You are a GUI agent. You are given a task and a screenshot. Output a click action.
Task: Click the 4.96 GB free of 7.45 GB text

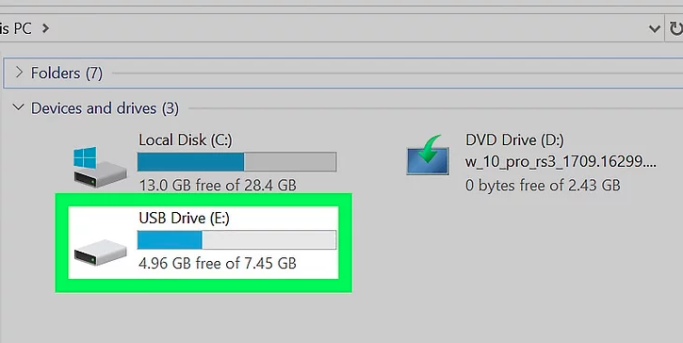coord(218,263)
